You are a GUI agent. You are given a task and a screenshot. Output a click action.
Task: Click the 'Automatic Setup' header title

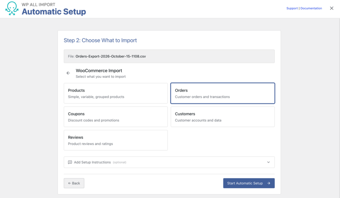54,12
